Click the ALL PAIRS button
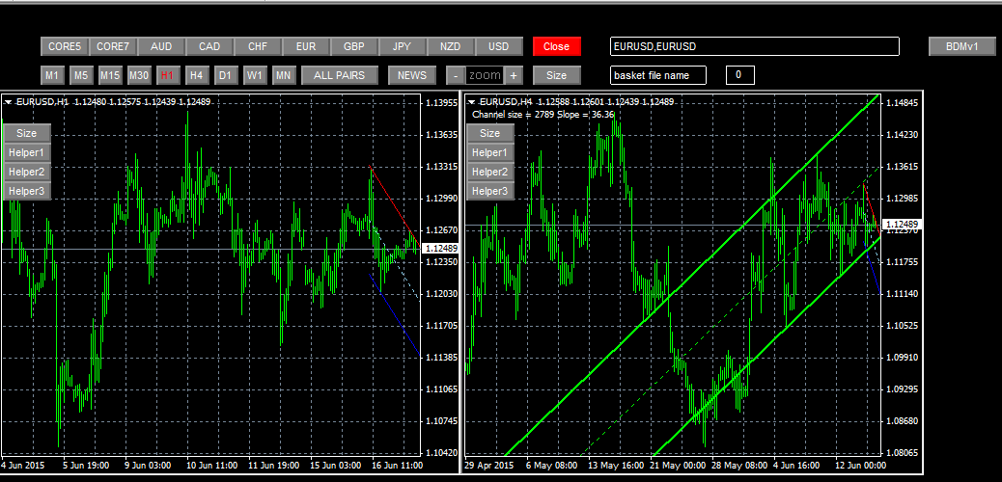1002x482 pixels. tap(340, 75)
